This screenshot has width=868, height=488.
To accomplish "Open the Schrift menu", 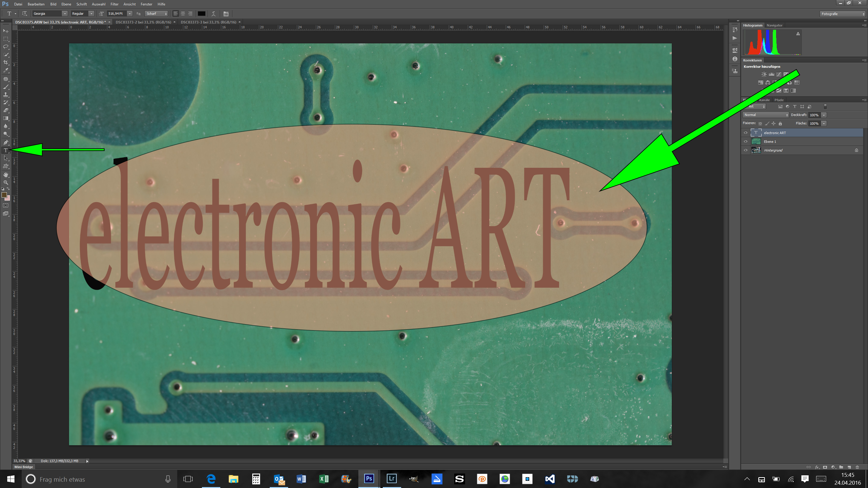I will tap(82, 4).
